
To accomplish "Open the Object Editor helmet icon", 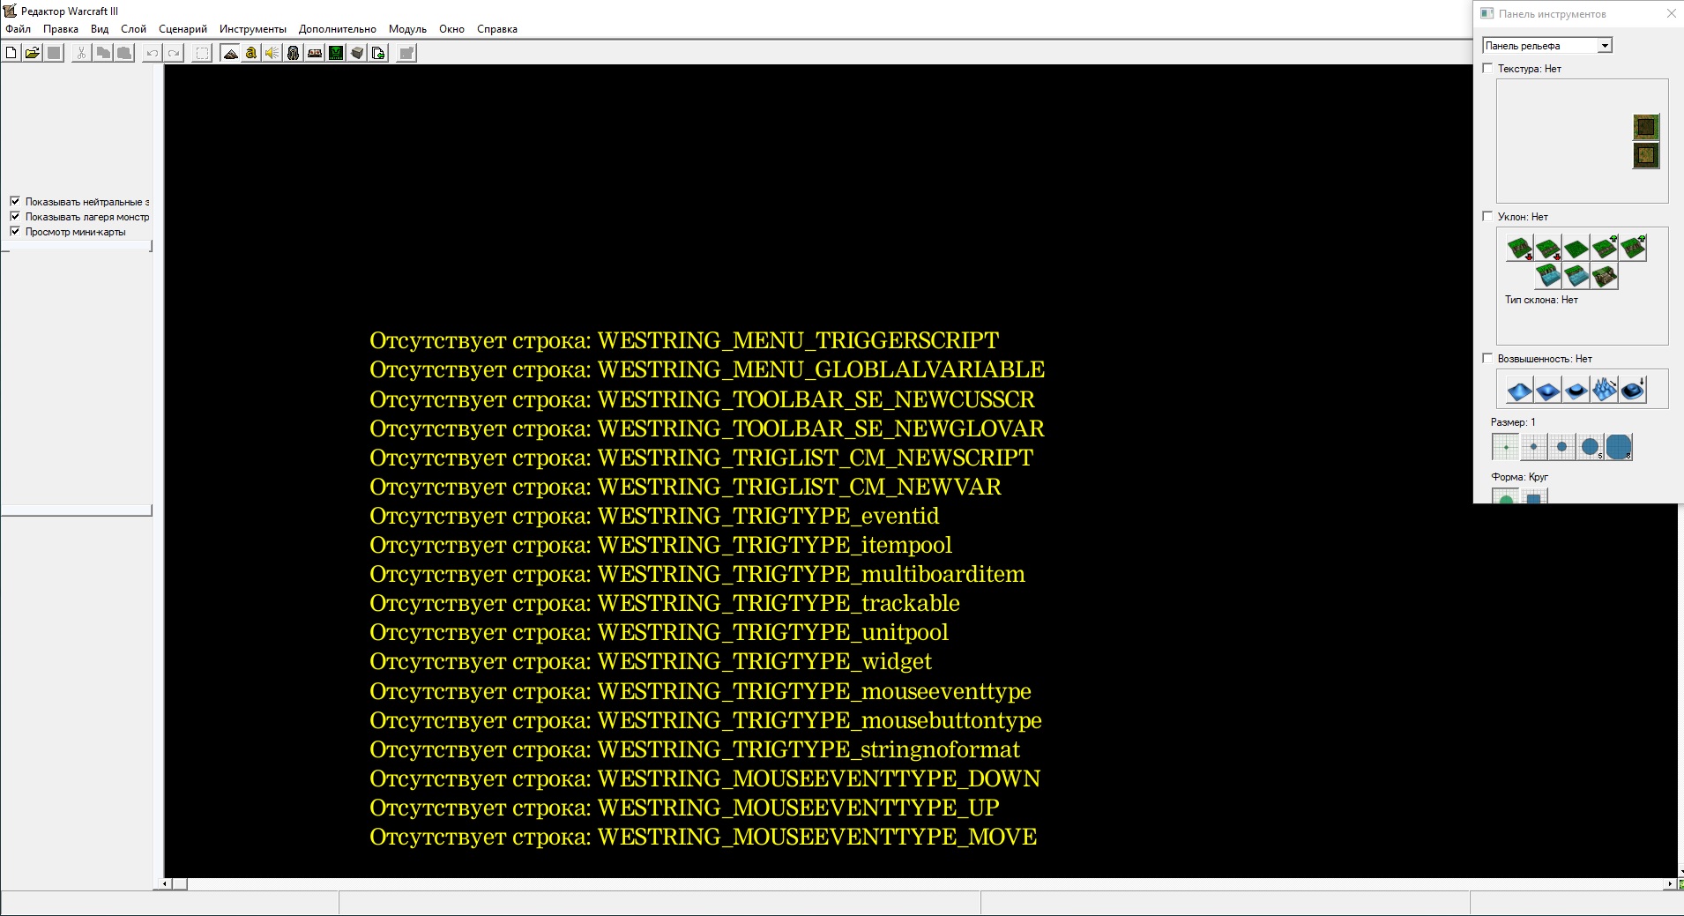I will click(294, 53).
